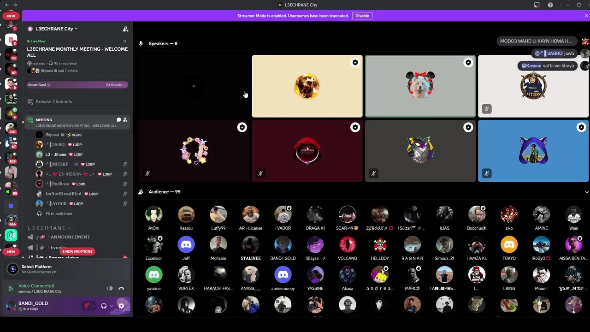
Task: Dismiss the Live Now event card
Action: (124, 41)
